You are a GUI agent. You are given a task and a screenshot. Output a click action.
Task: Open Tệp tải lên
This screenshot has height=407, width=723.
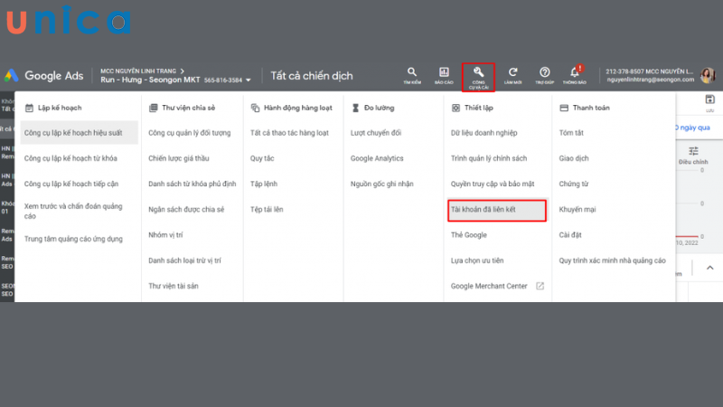tap(267, 210)
